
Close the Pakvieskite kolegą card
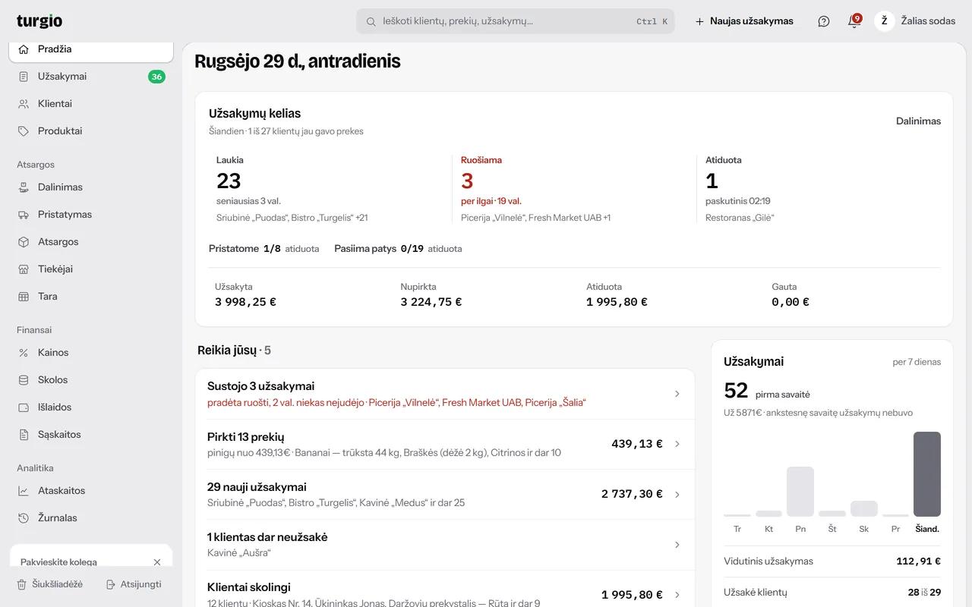pyautogui.click(x=157, y=562)
